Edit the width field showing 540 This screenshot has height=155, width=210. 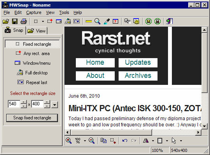pos(14,104)
